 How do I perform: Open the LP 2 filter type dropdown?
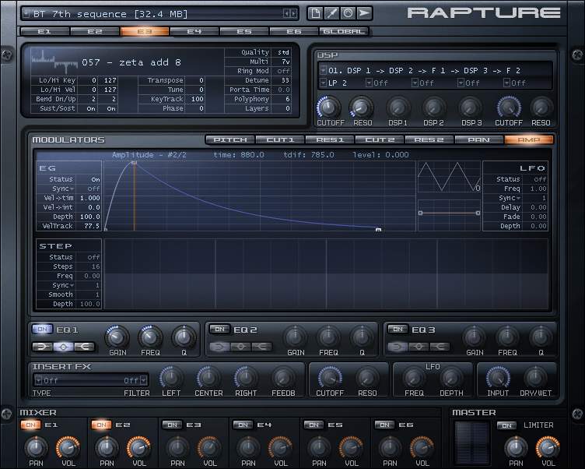tap(323, 83)
